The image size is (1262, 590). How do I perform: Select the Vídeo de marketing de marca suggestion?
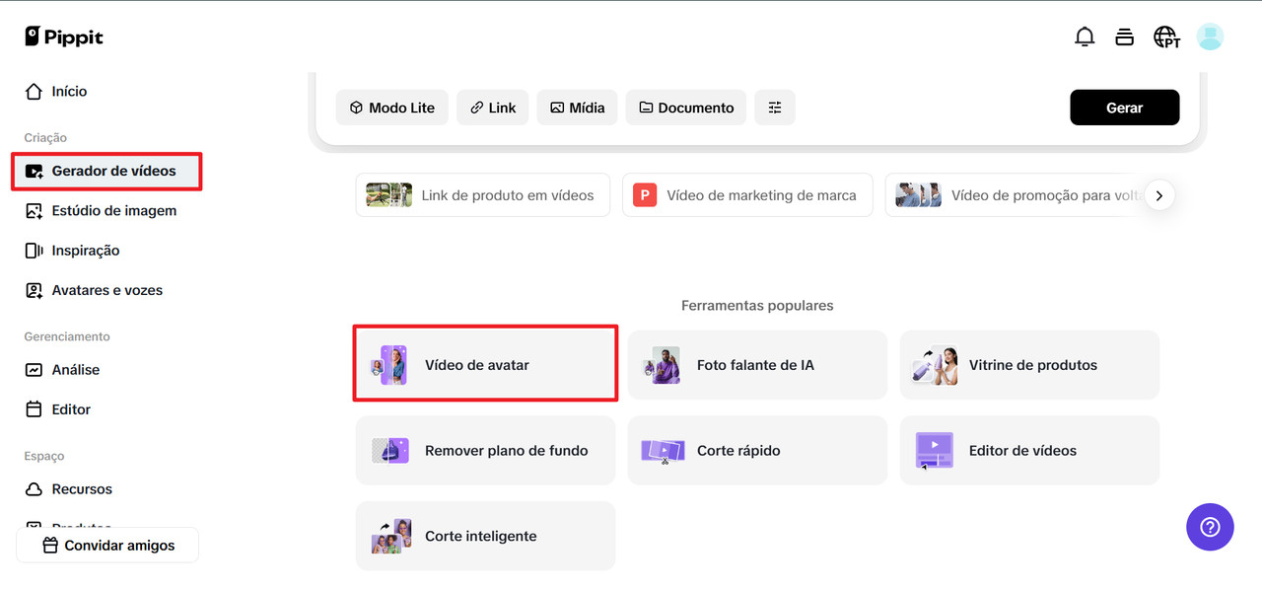click(x=746, y=195)
